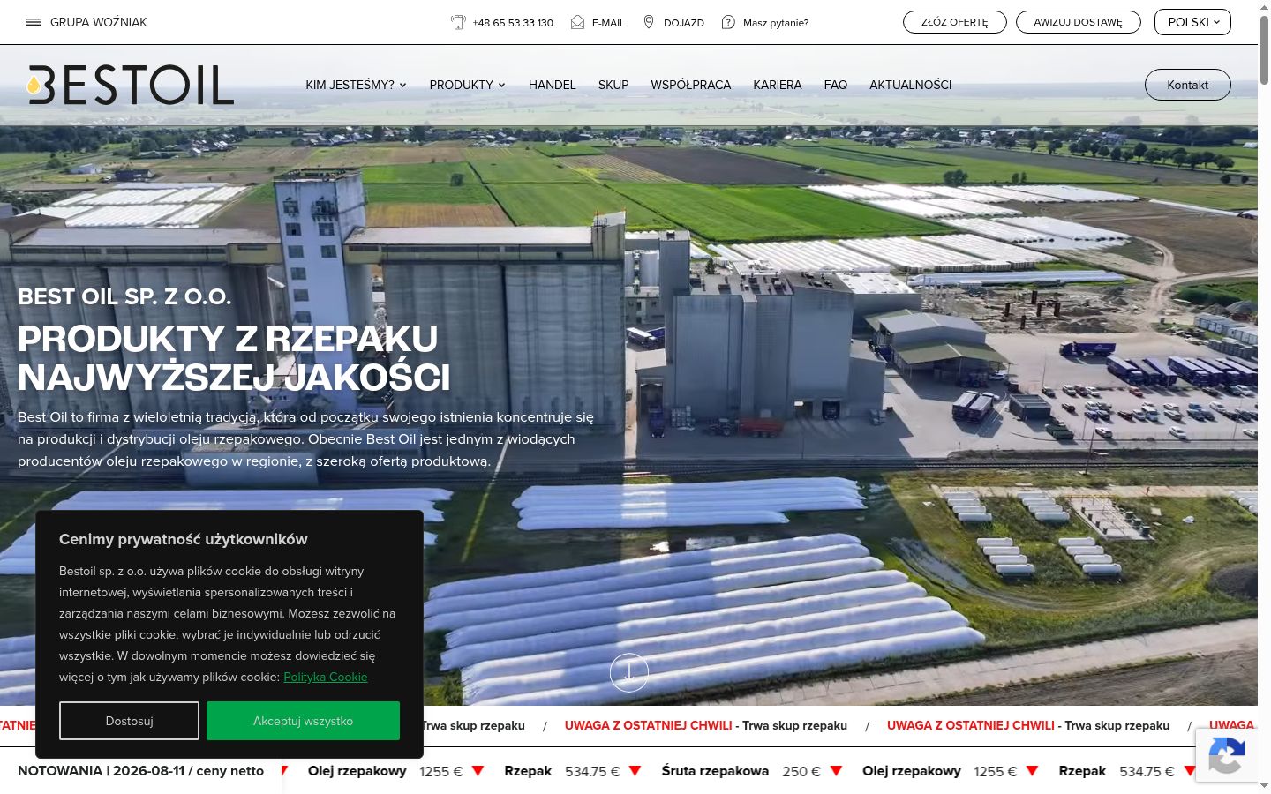1271x794 pixels.
Task: Click the reCAPTCHA badge
Action: [1227, 755]
